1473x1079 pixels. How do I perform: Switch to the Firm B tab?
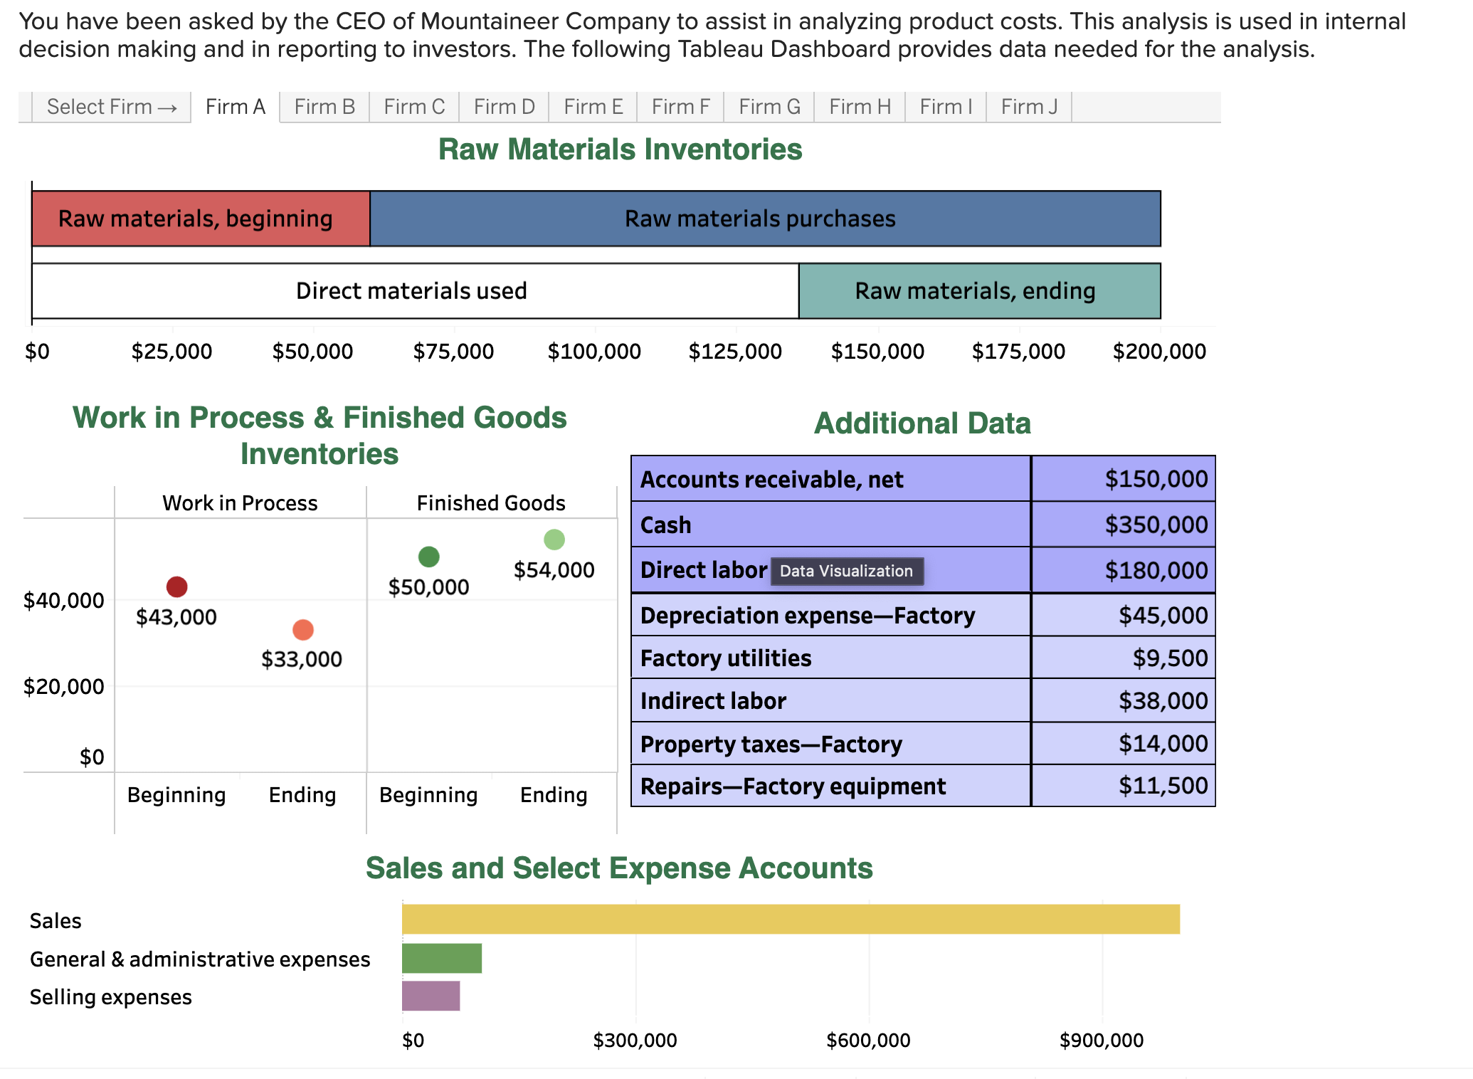tap(324, 106)
